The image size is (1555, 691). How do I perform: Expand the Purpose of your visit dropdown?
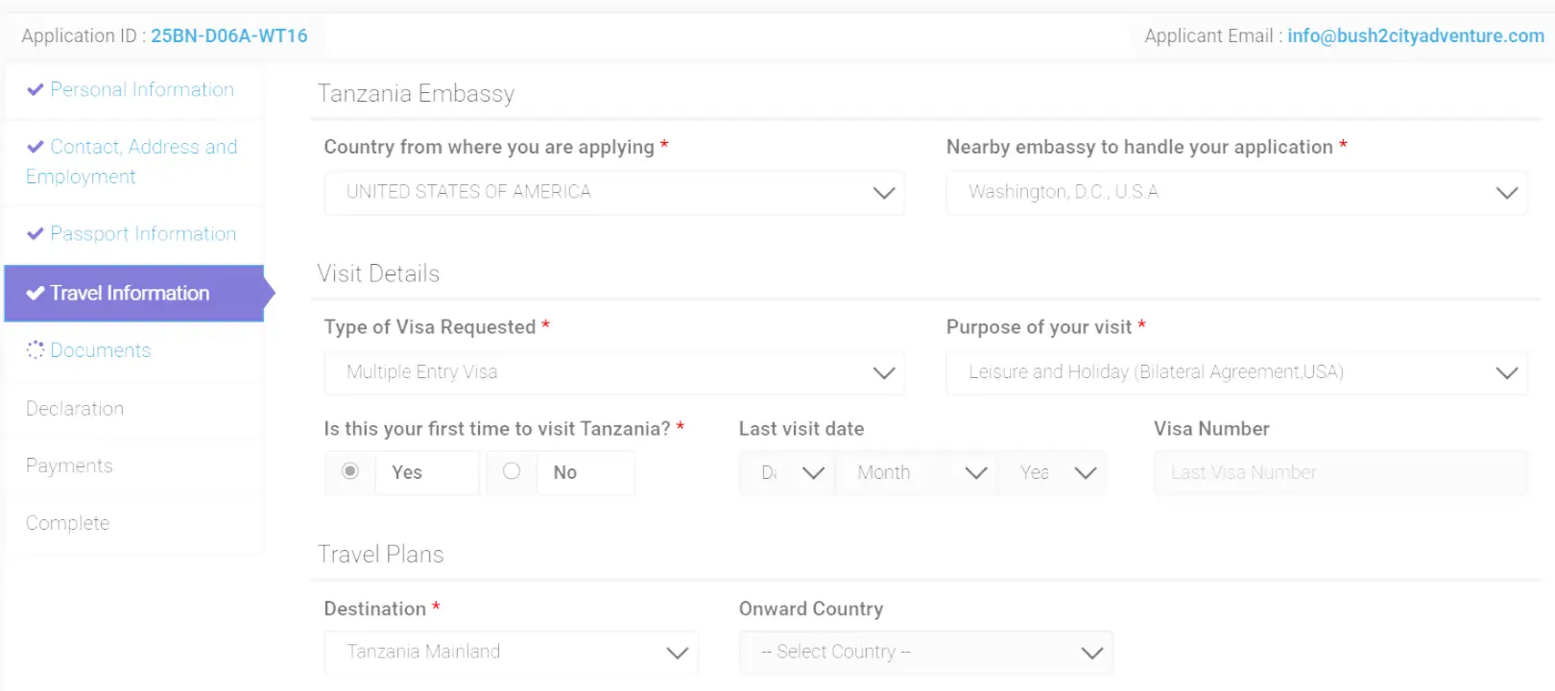click(1236, 372)
